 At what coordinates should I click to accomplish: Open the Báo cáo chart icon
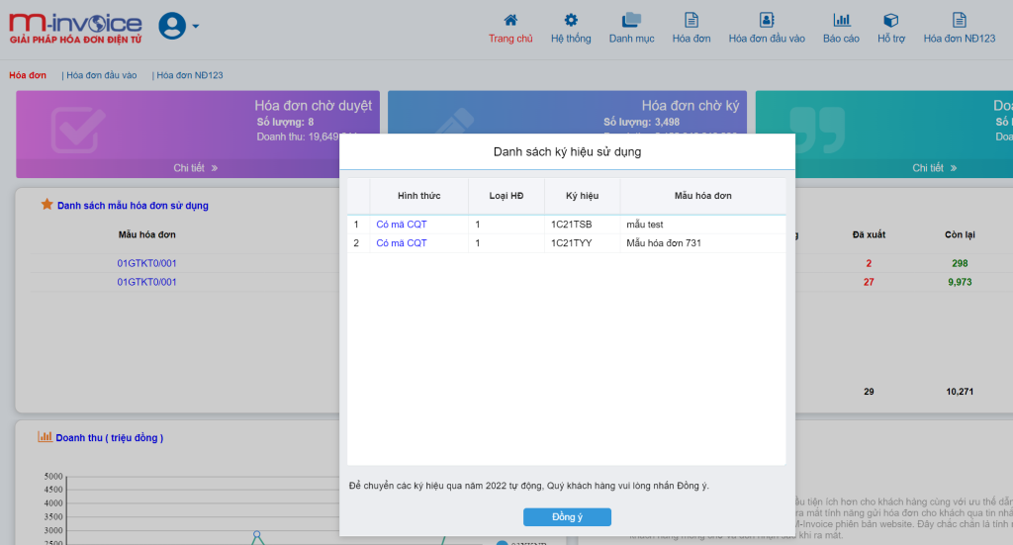(841, 20)
